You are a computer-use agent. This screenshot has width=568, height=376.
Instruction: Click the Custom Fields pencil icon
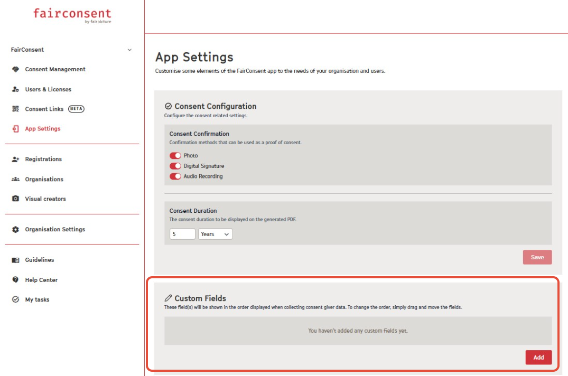point(168,298)
